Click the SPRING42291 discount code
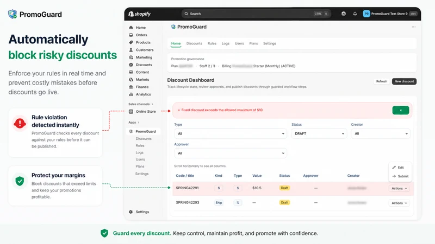 (x=187, y=188)
